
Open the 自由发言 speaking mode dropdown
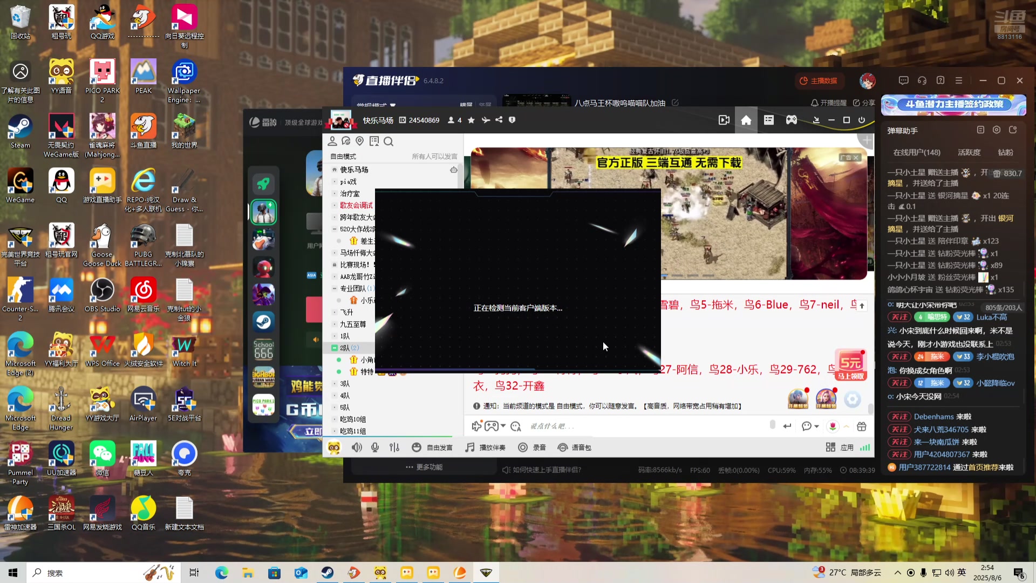[x=432, y=448]
